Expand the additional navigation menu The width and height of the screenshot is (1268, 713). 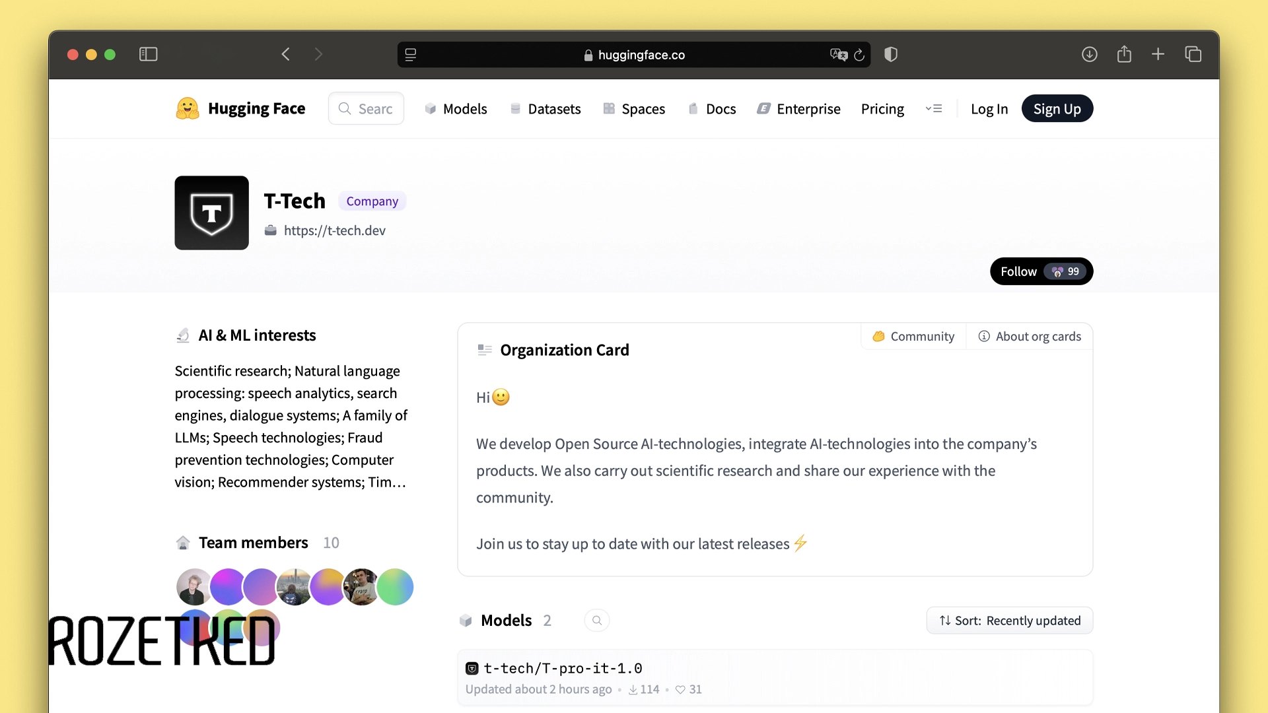pyautogui.click(x=934, y=109)
